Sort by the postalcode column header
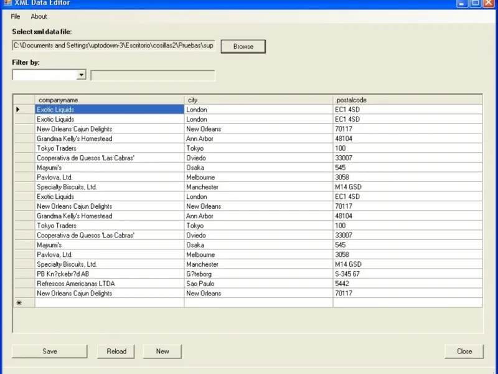 click(x=407, y=100)
